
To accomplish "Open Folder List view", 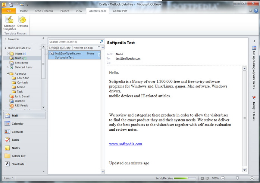I will [24, 156].
